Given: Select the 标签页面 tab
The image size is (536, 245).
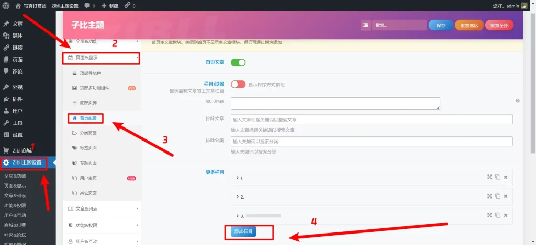Looking at the screenshot, I should 102,148.
